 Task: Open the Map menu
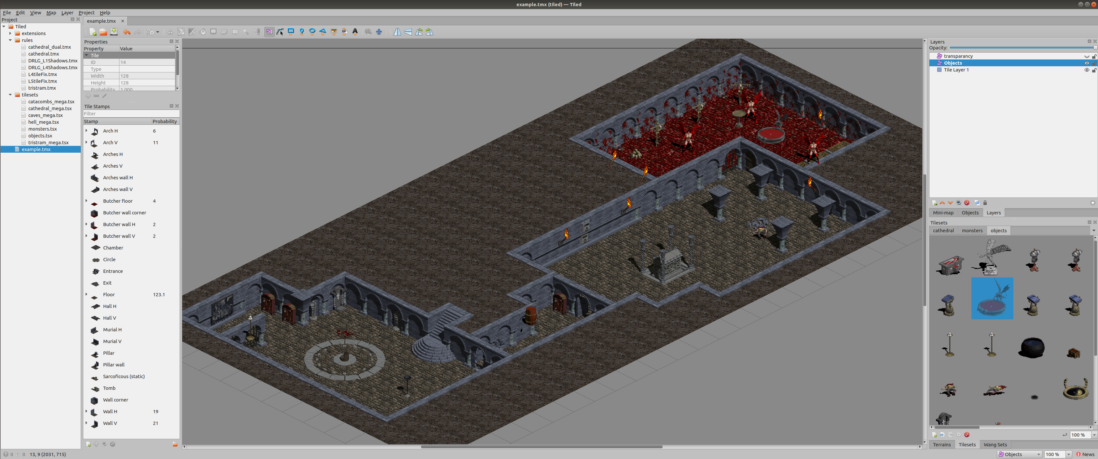(51, 13)
